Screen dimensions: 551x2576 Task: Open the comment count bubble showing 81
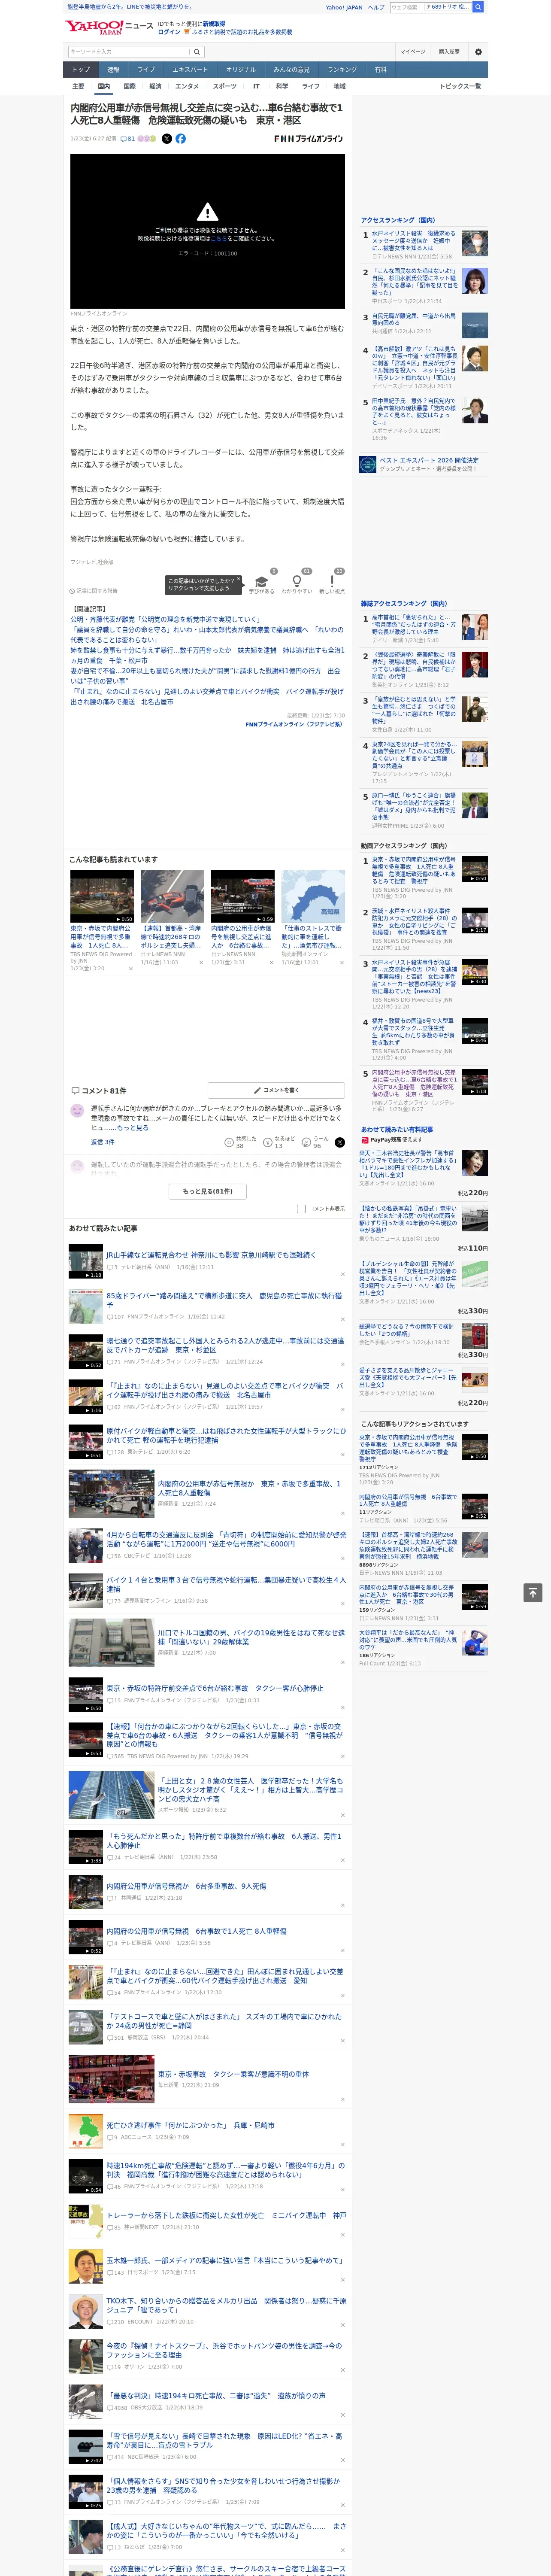click(x=128, y=139)
